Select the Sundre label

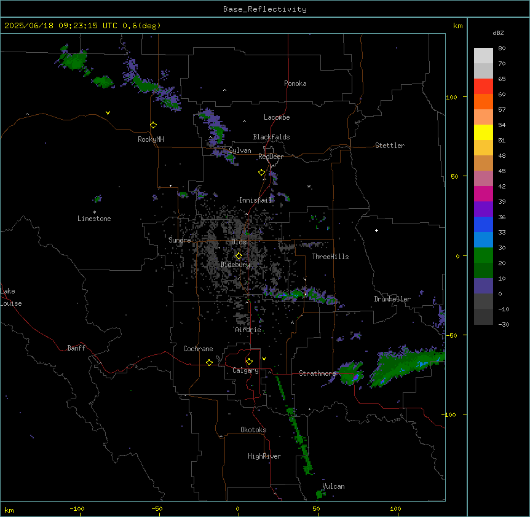(x=180, y=240)
